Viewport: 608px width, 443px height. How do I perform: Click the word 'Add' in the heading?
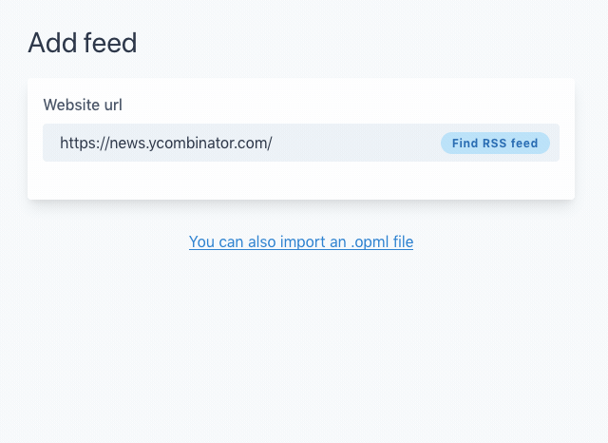[x=47, y=43]
